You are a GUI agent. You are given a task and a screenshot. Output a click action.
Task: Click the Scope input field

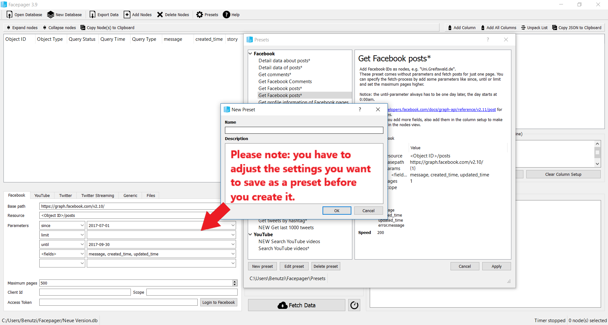192,292
